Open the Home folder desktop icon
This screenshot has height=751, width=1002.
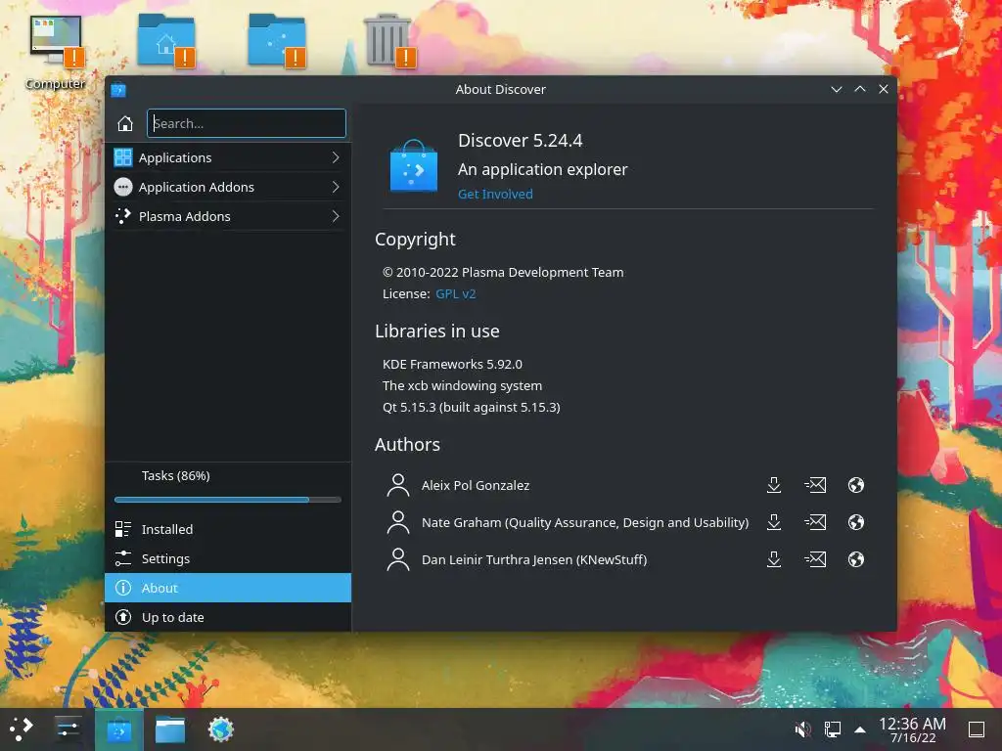tap(166, 40)
